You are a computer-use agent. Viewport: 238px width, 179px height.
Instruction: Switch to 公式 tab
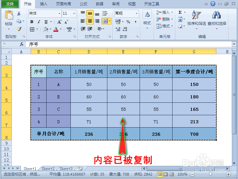pyautogui.click(x=83, y=4)
